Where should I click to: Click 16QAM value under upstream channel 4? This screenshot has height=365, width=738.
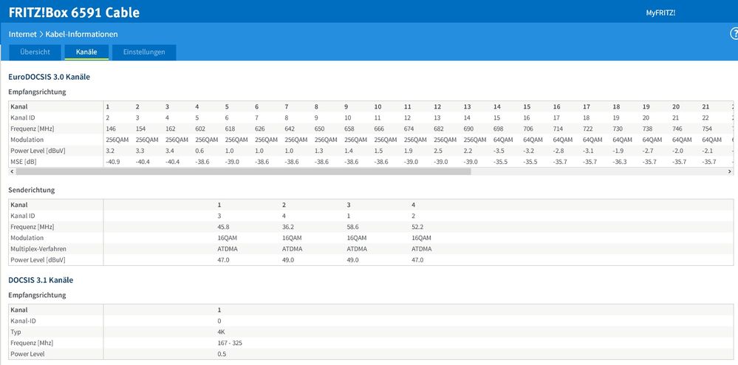click(421, 238)
